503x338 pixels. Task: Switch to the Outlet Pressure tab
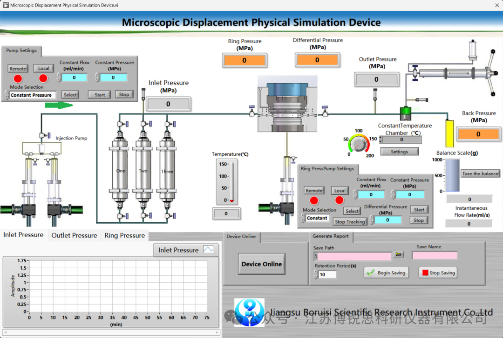tap(74, 235)
